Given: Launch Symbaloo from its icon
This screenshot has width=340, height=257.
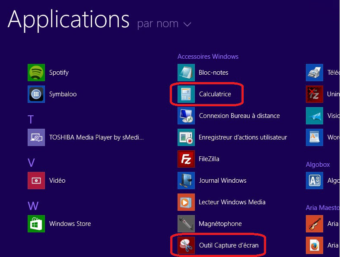Looking at the screenshot, I should [36, 94].
